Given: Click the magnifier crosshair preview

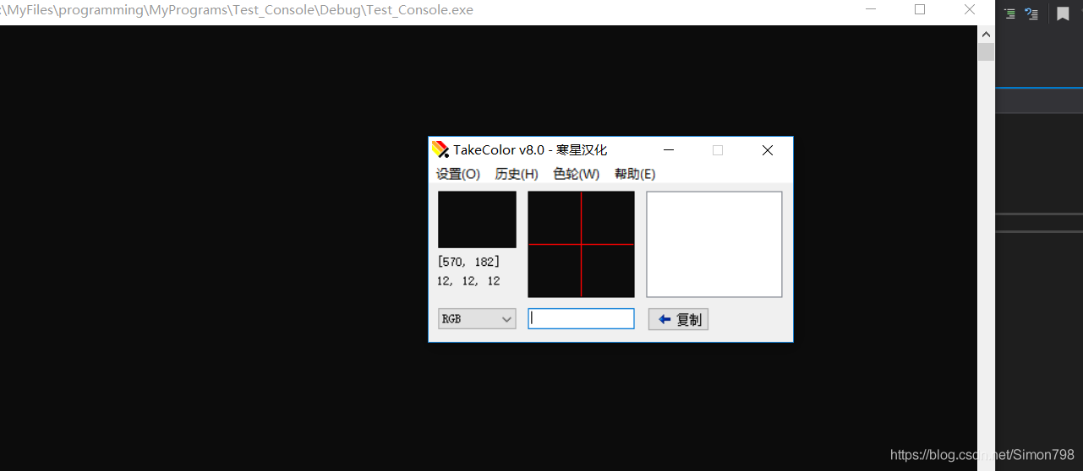Looking at the screenshot, I should pos(581,244).
